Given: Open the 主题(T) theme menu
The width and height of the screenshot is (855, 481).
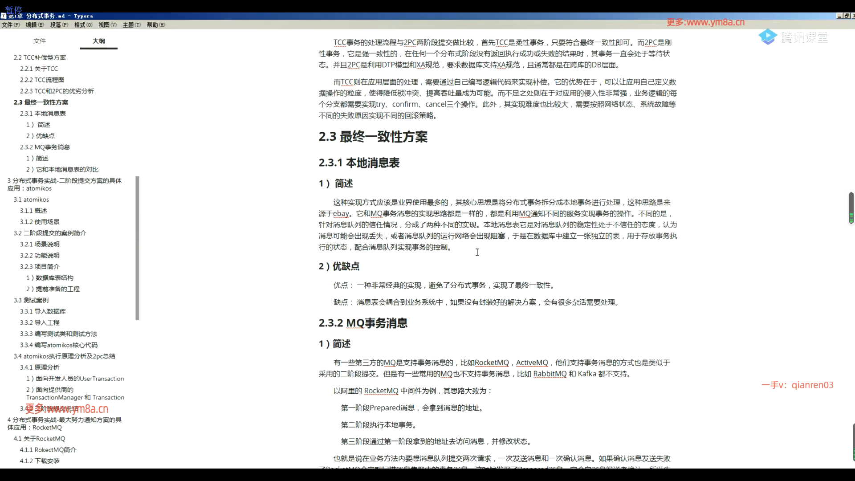Looking at the screenshot, I should point(131,25).
